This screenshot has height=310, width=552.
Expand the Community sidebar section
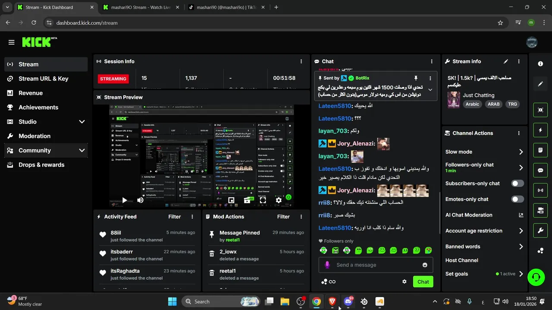pos(82,150)
